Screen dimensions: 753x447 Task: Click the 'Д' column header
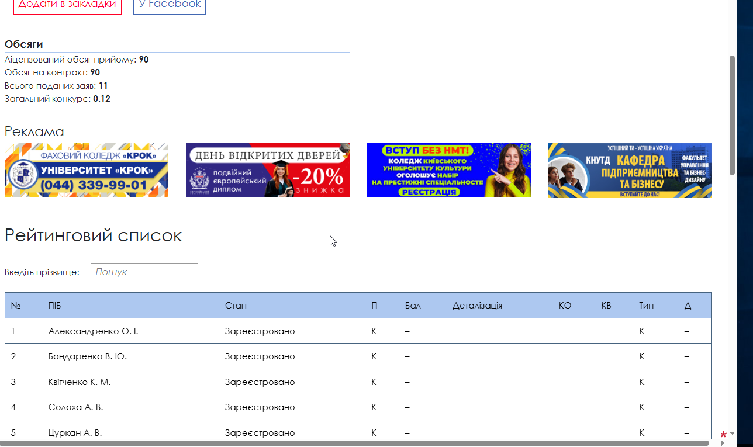pyautogui.click(x=688, y=306)
